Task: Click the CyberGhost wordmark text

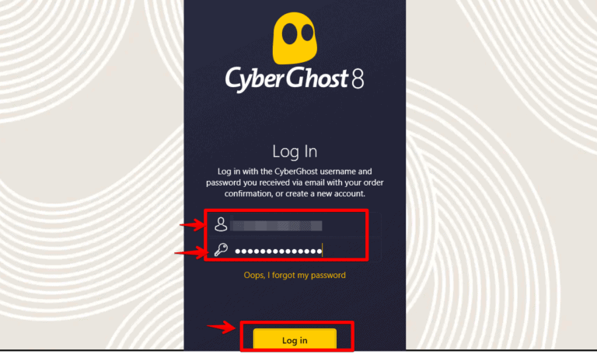Action: (x=286, y=79)
